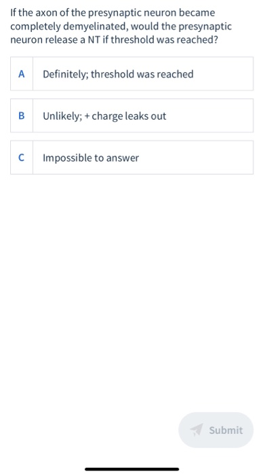Tap the home indicator bar at the bottom
This screenshot has width=257, height=476.
132,469
